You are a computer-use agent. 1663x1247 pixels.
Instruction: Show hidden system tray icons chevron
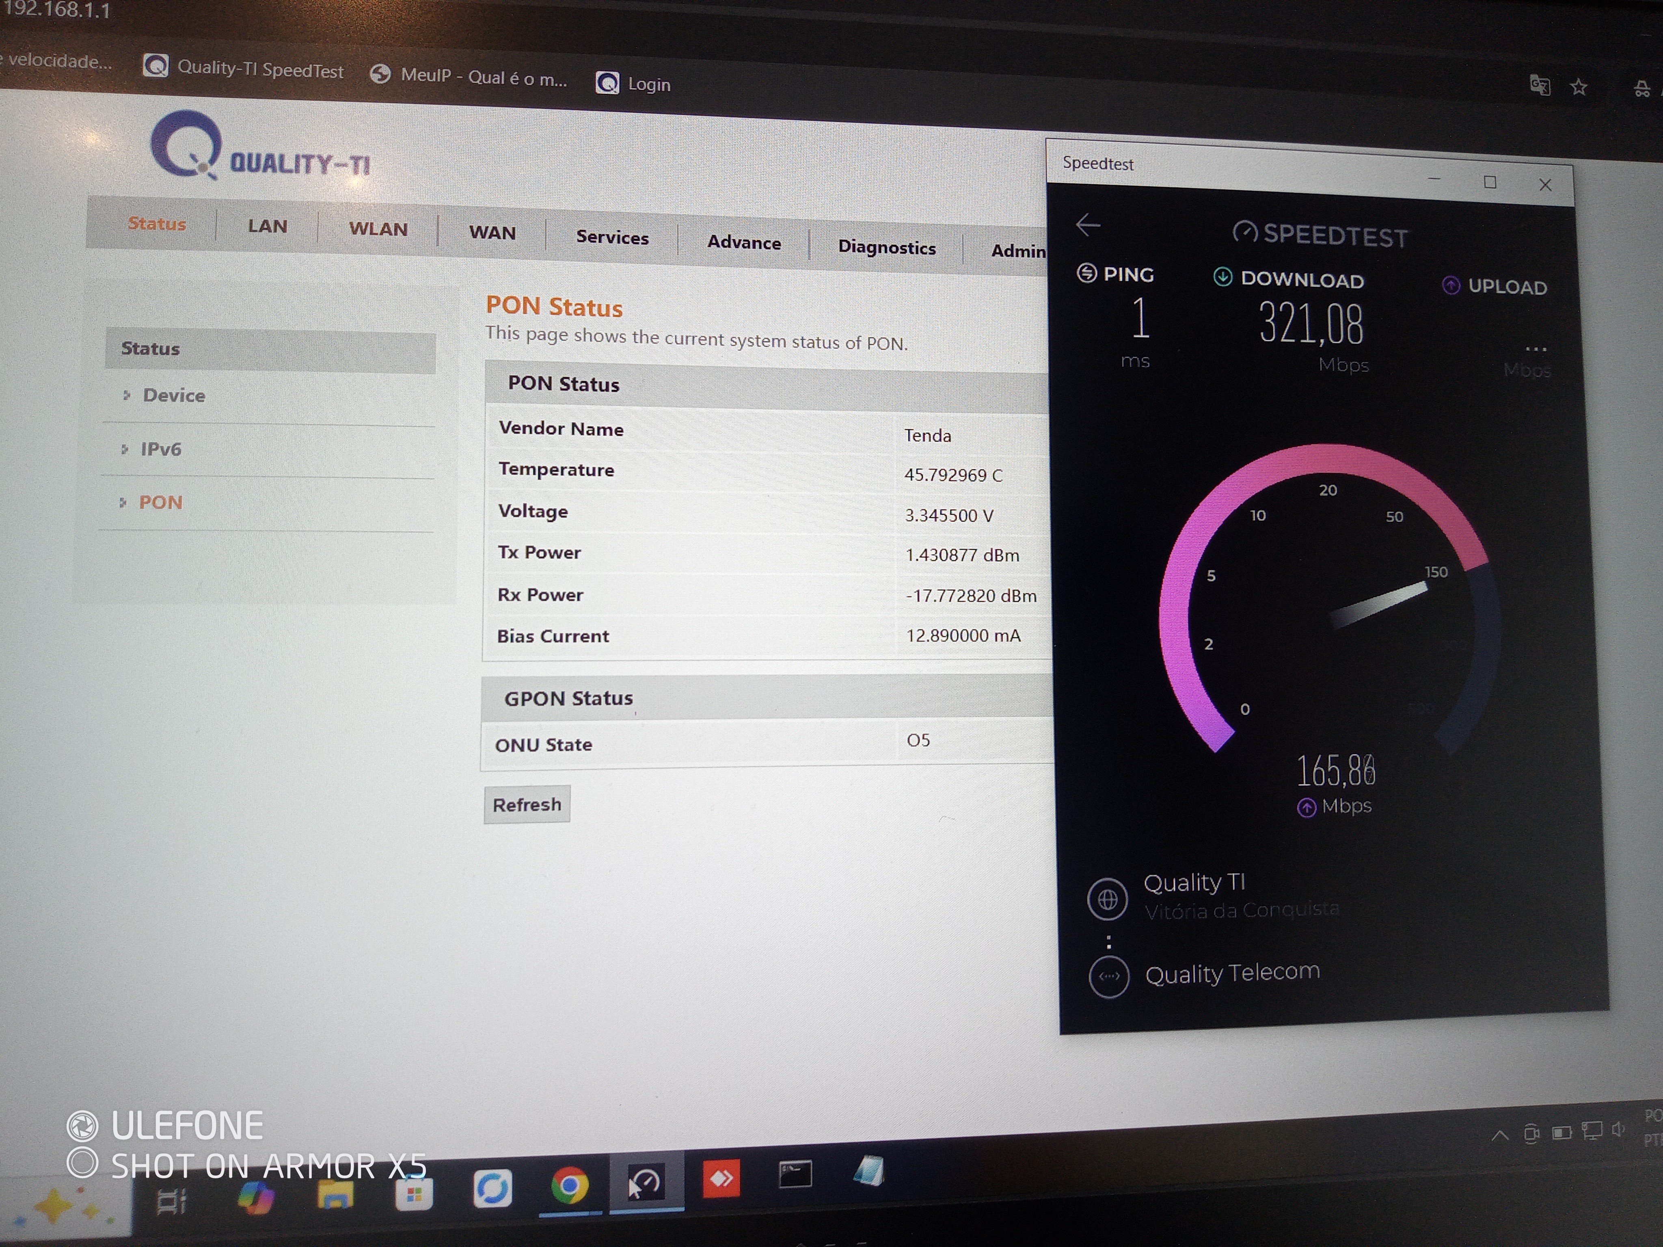(x=1499, y=1135)
